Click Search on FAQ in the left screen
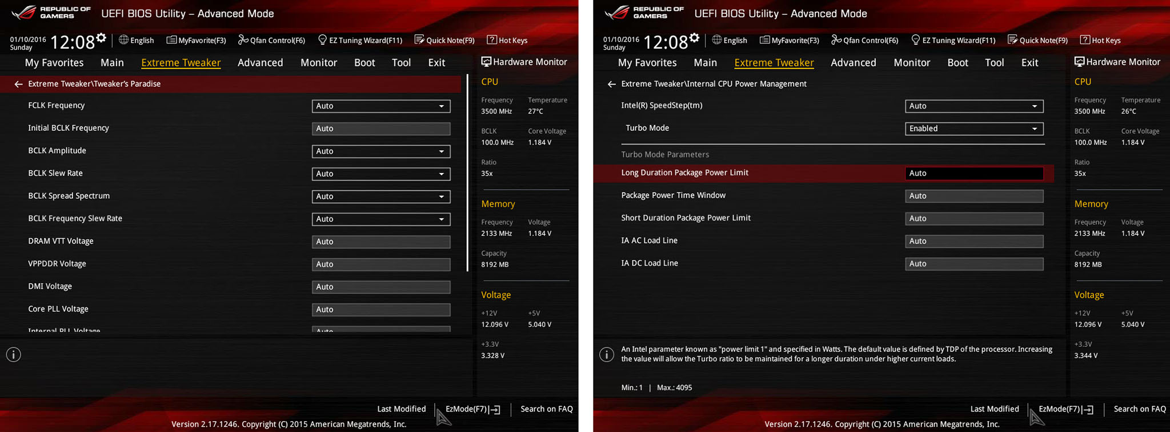 [547, 409]
